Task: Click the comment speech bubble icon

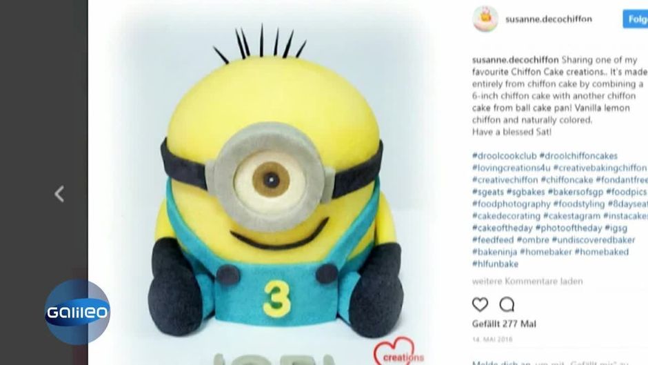Action: click(x=507, y=304)
